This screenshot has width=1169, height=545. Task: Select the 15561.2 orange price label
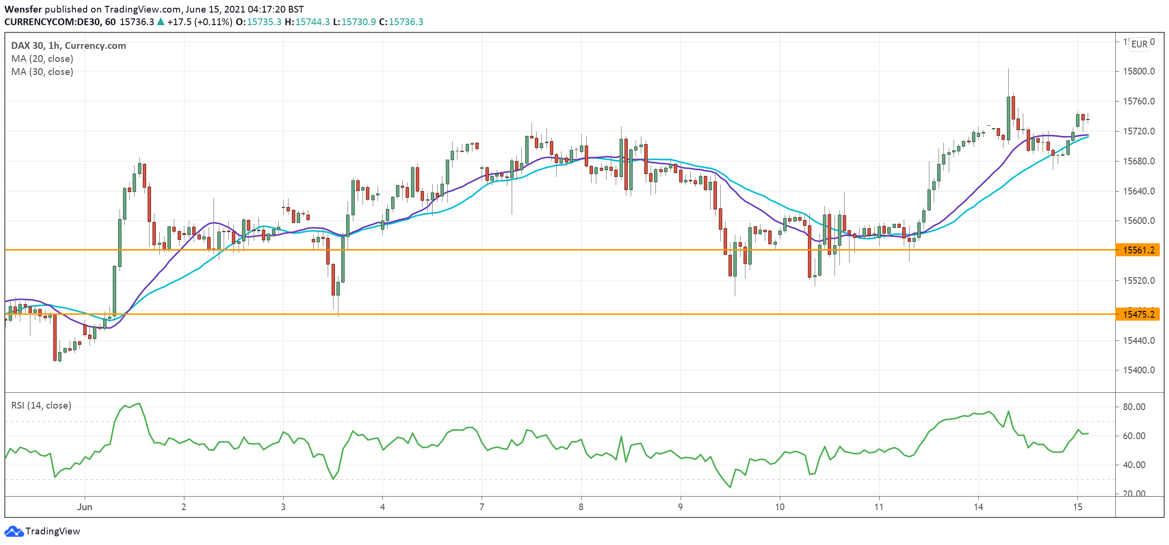[x=1138, y=250]
